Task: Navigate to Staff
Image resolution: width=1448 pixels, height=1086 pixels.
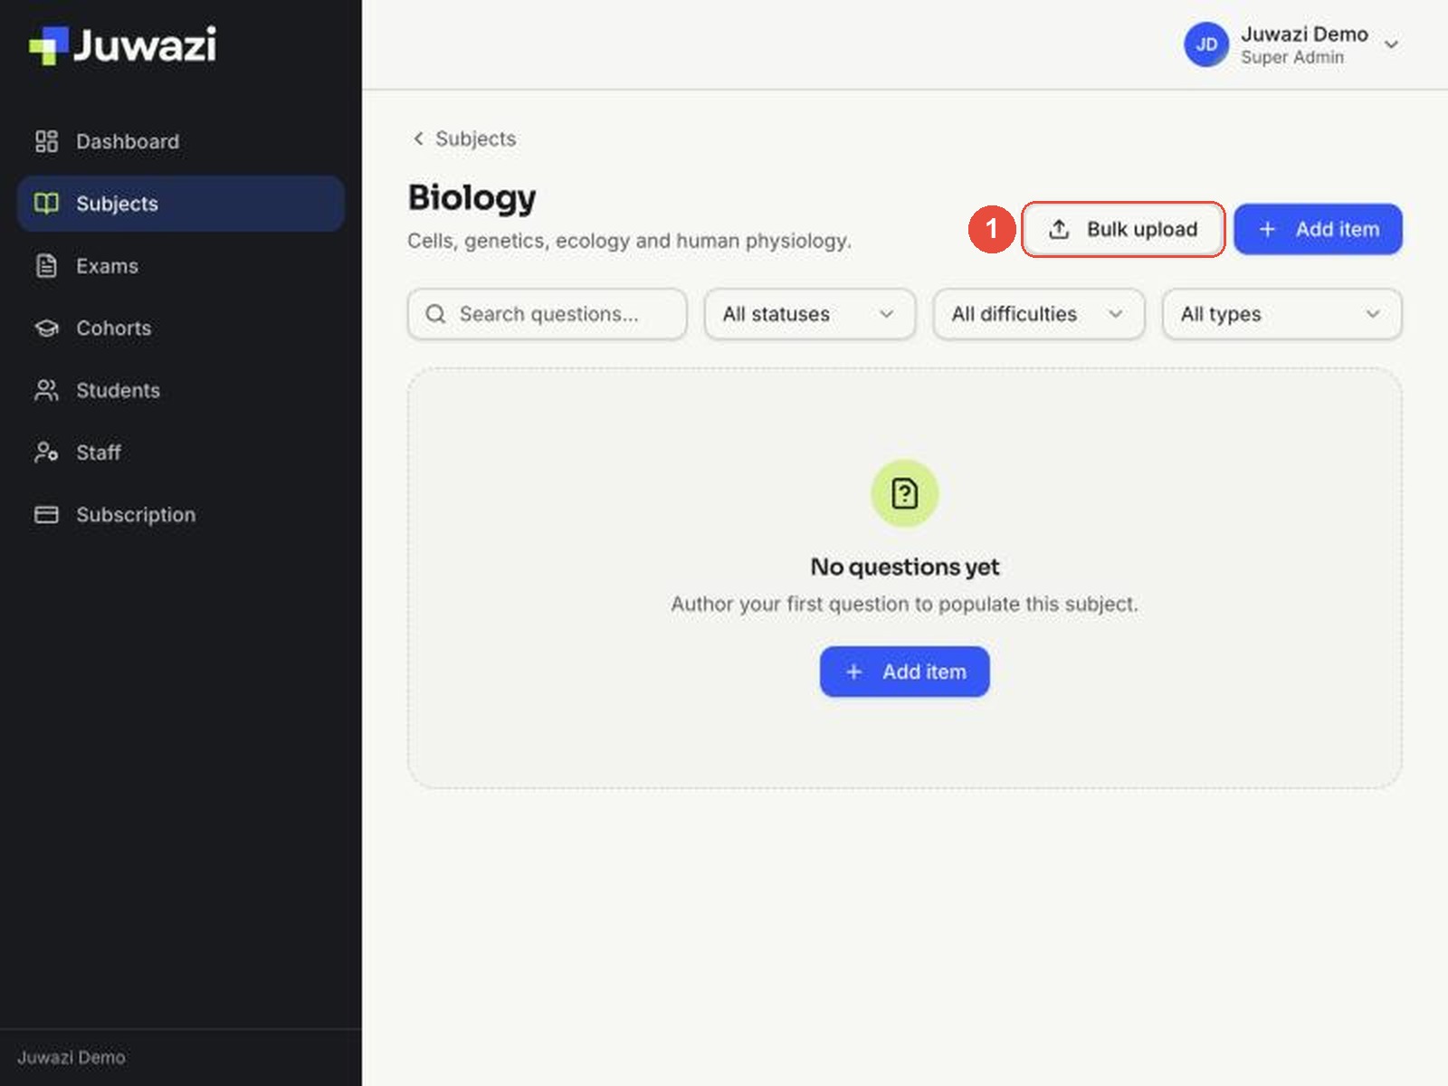Action: pyautogui.click(x=180, y=452)
